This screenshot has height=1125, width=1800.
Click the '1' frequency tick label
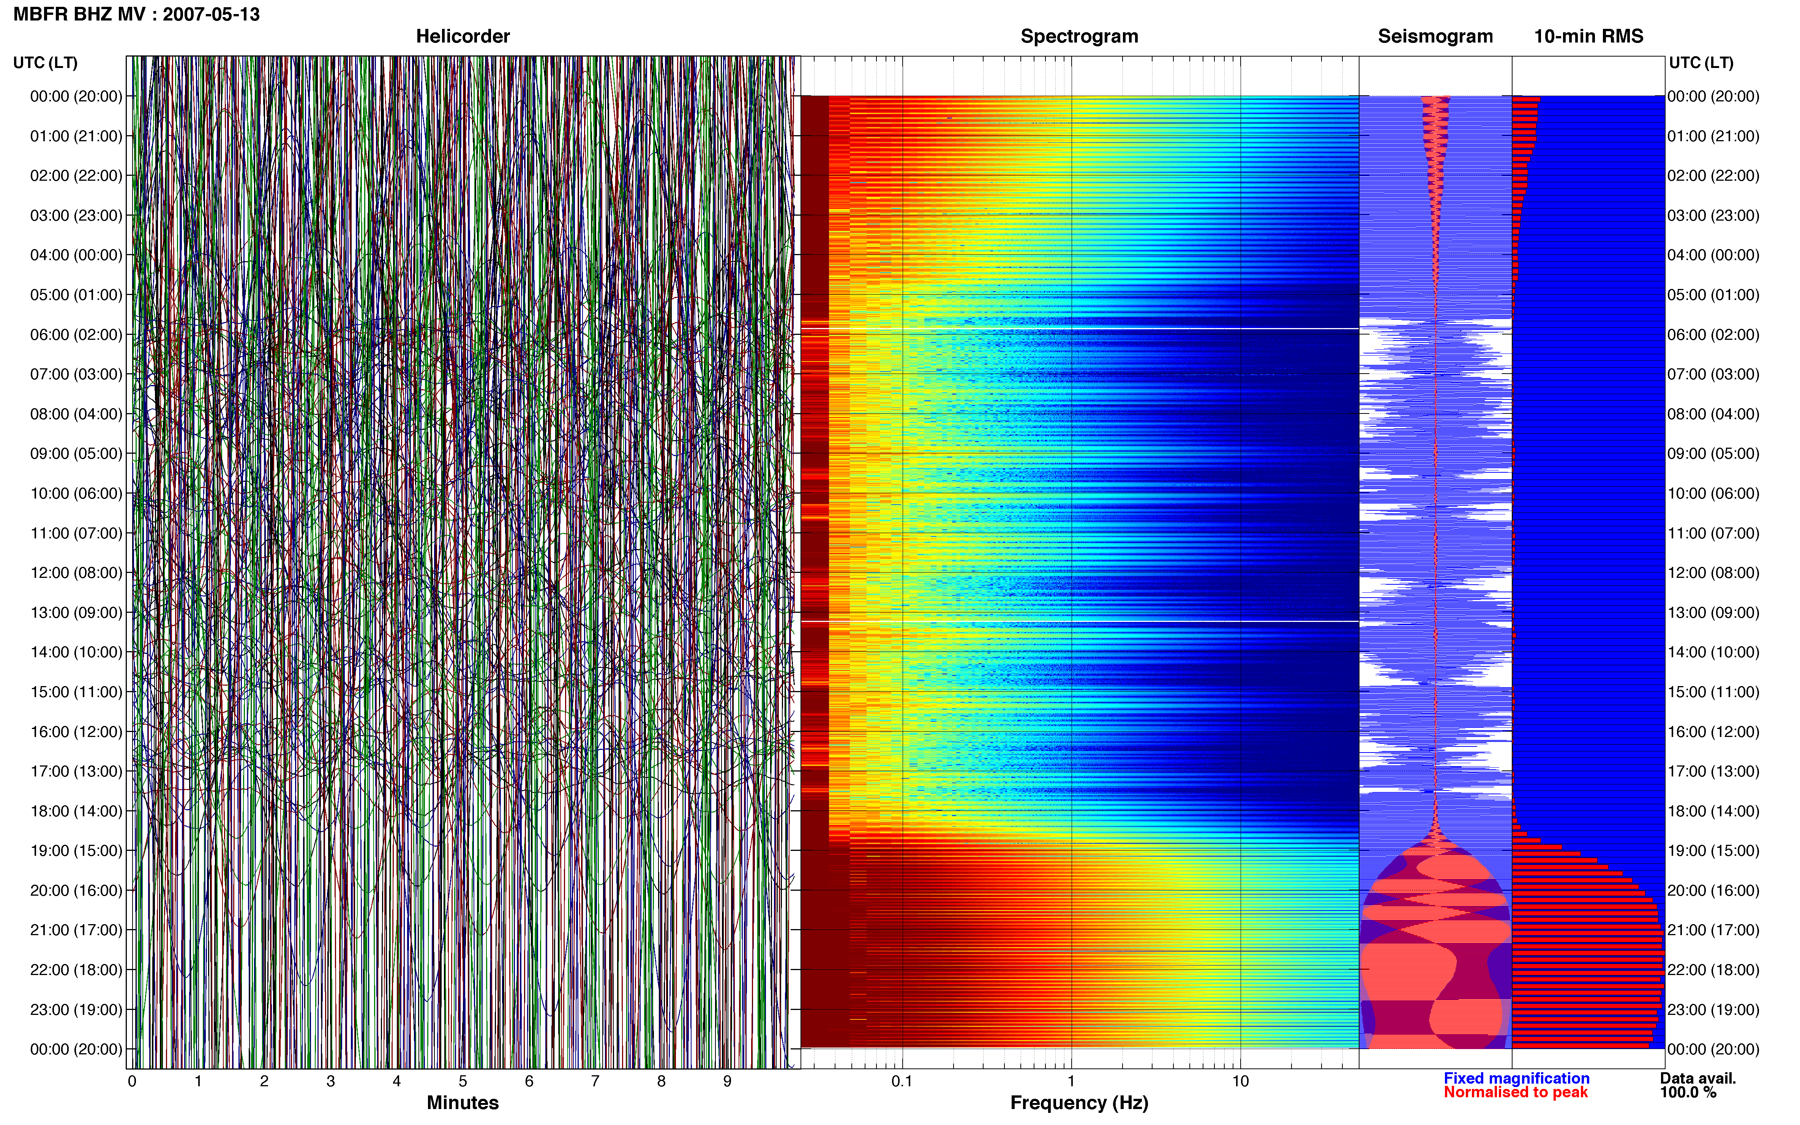[x=1071, y=1081]
